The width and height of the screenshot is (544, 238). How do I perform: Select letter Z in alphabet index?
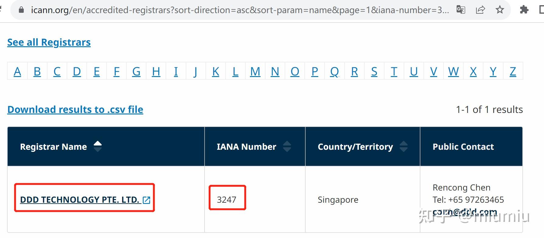point(513,72)
